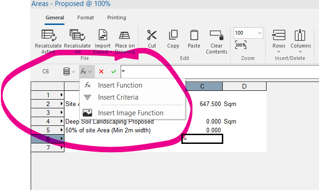The image size is (319, 190).
Task: Reset zoom with the 100% icon
Action: point(240,45)
